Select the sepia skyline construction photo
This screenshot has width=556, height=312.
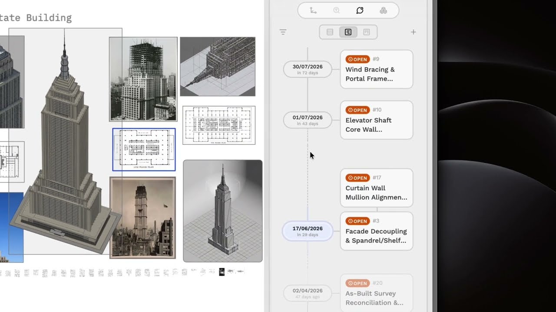[143, 218]
